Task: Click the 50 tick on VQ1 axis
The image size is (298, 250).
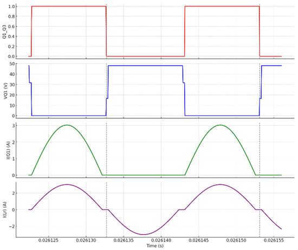Action: (x=12, y=64)
